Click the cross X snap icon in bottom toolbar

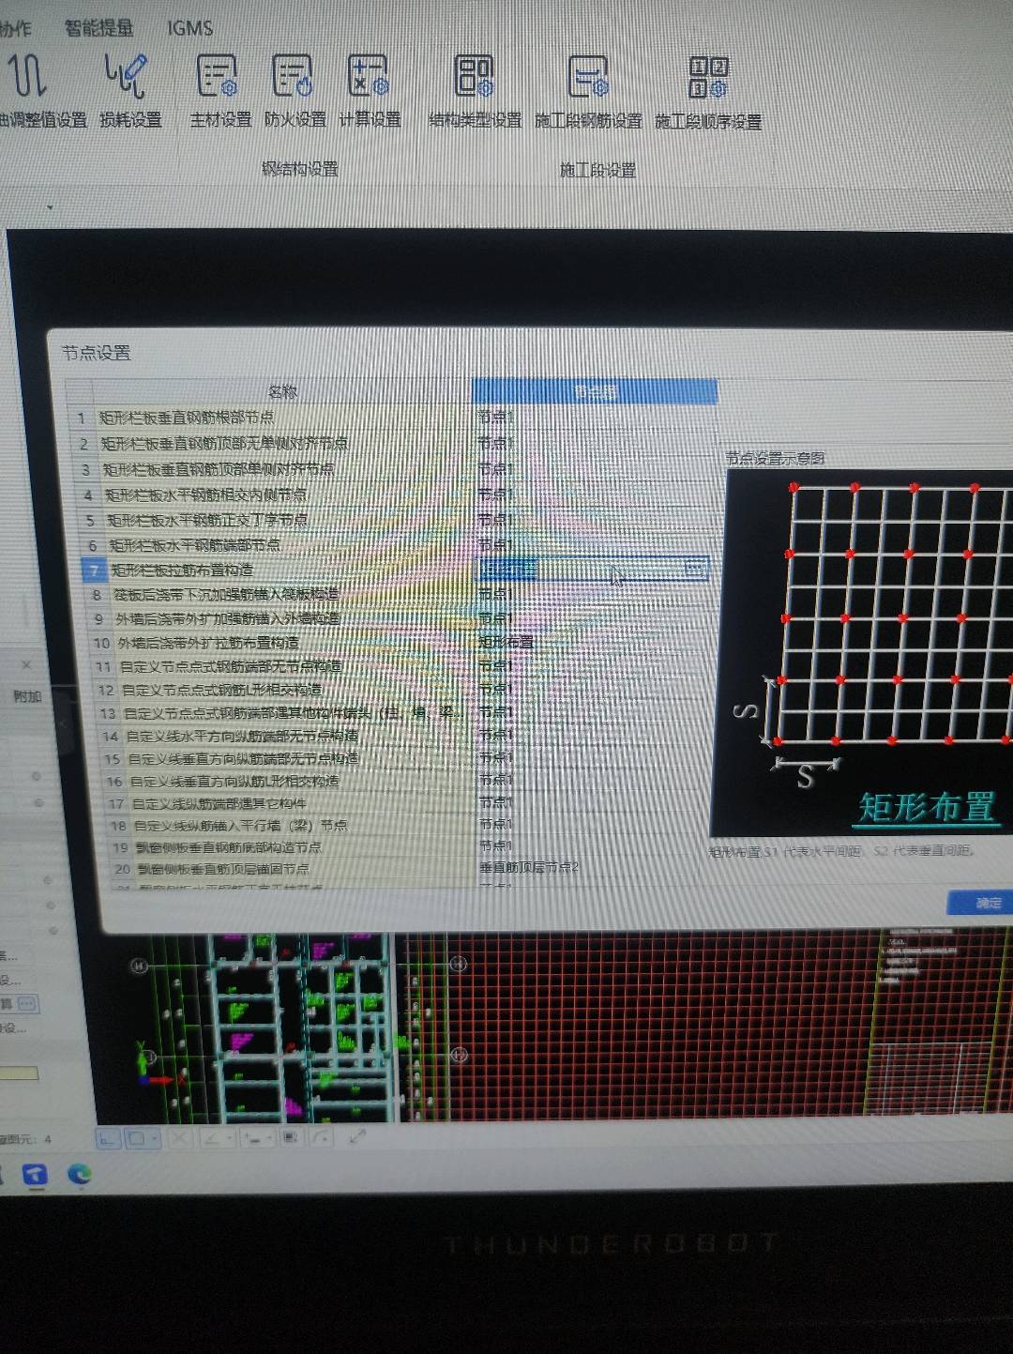coord(179,1138)
